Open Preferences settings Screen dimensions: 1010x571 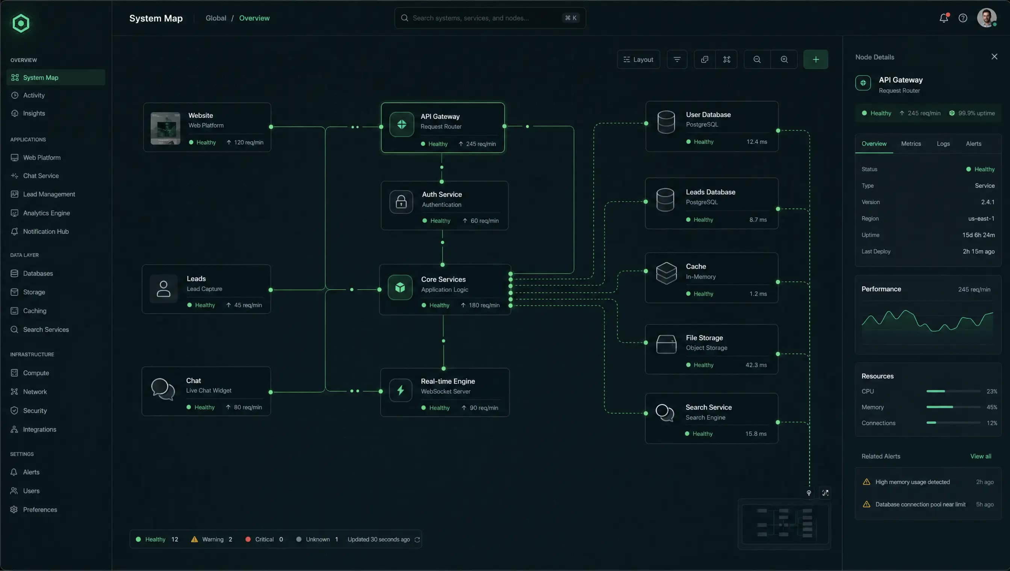[x=56, y=510]
